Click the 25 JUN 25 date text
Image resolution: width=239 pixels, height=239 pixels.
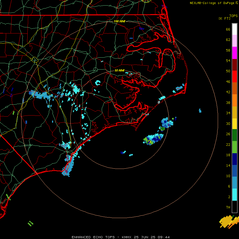point(144,237)
